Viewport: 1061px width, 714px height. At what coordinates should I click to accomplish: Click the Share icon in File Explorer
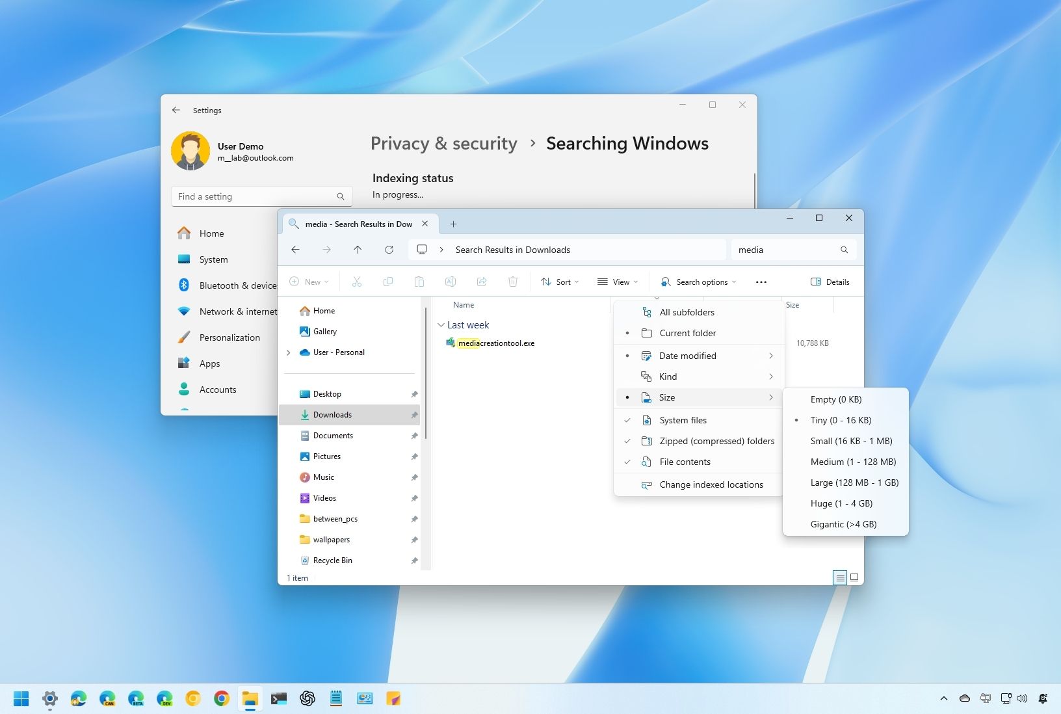tap(482, 282)
